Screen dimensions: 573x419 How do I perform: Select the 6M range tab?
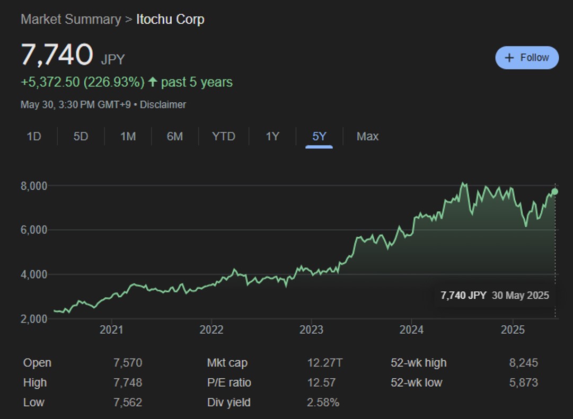click(x=175, y=137)
